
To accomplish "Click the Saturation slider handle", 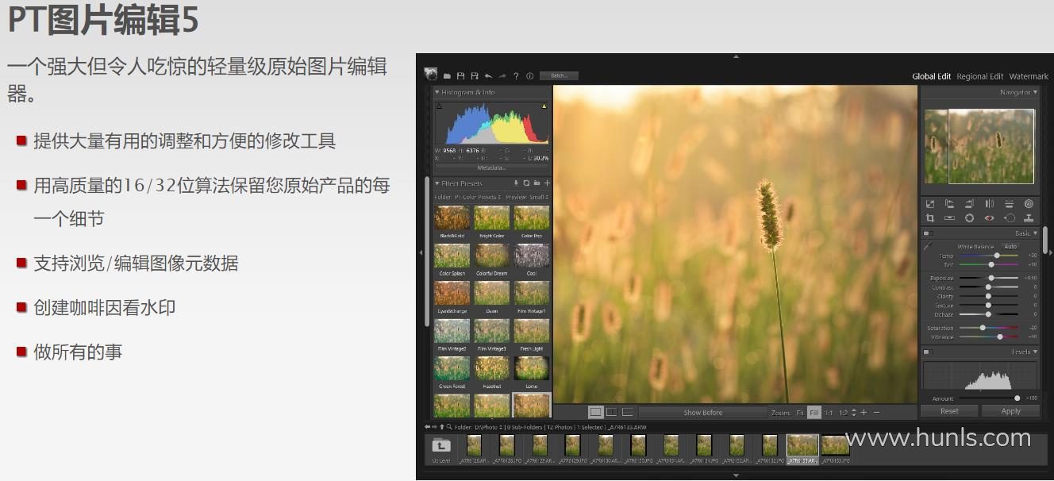I will pos(983,328).
